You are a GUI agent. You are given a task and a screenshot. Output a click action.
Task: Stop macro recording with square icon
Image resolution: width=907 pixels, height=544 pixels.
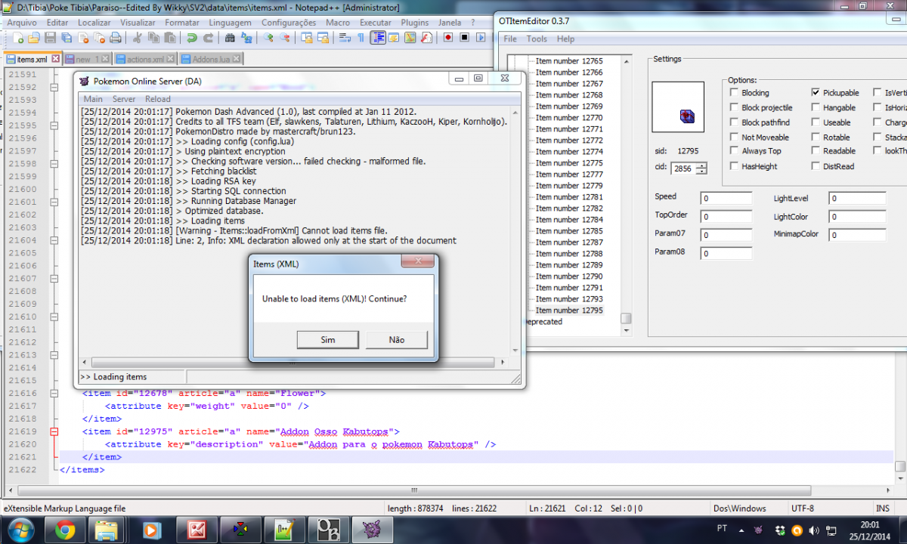[x=465, y=38]
